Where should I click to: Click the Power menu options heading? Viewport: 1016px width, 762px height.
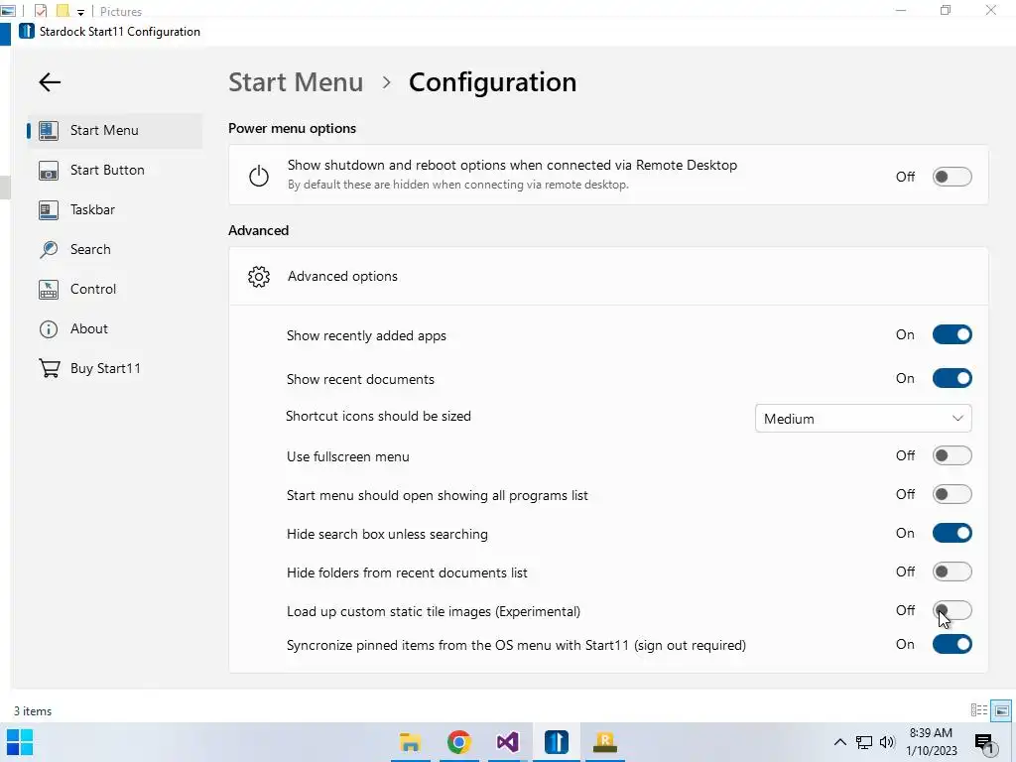point(293,128)
